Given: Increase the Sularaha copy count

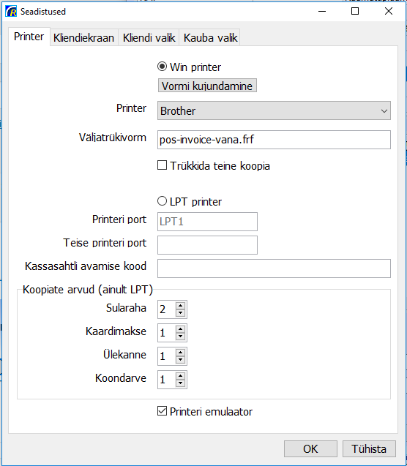Looking at the screenshot, I should (181, 306).
